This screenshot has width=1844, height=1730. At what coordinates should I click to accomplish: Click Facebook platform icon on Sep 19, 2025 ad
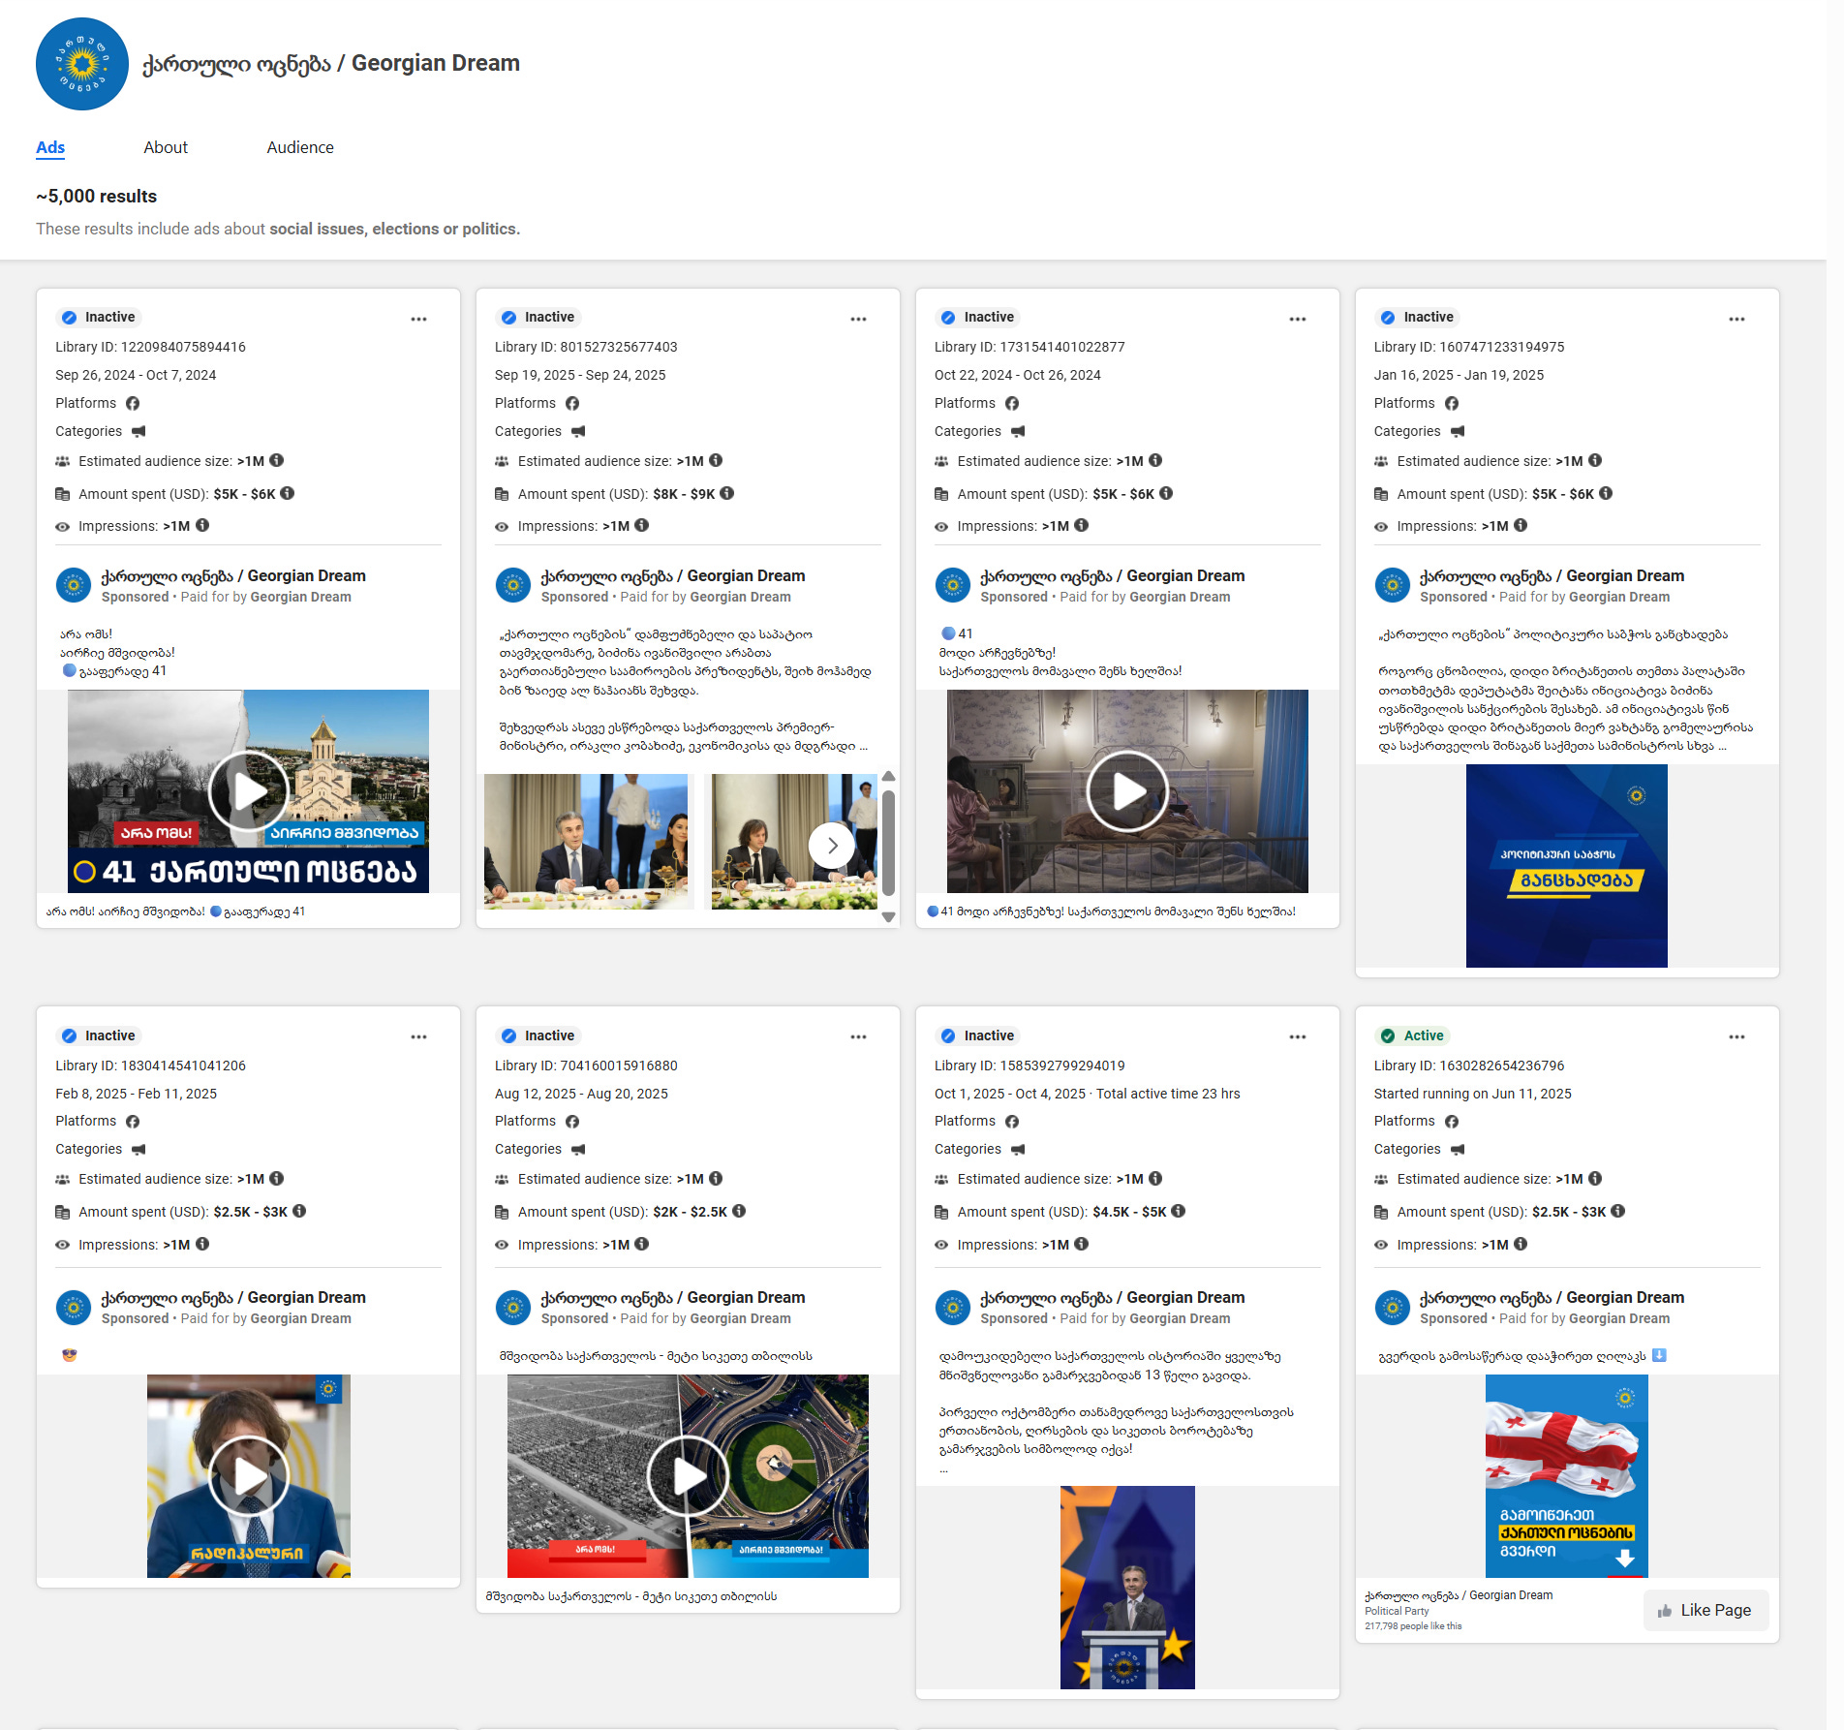click(x=572, y=403)
